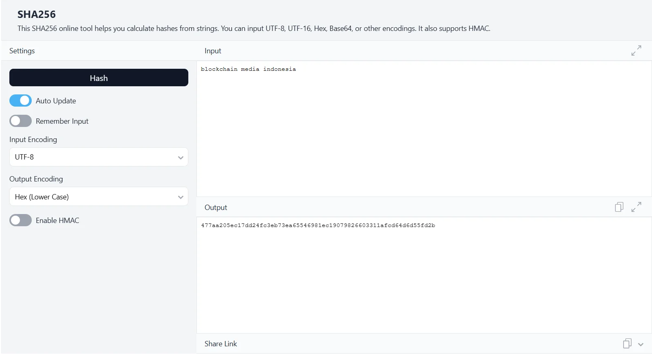Click the "Share Link" header title
This screenshot has height=354, width=652.
pos(220,344)
